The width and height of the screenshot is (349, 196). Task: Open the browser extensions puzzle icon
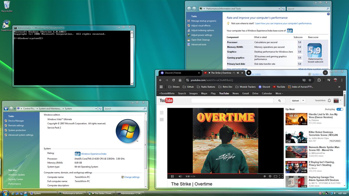coord(319,80)
